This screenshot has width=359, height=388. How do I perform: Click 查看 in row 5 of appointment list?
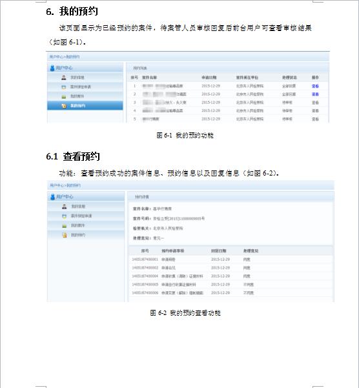click(x=315, y=119)
